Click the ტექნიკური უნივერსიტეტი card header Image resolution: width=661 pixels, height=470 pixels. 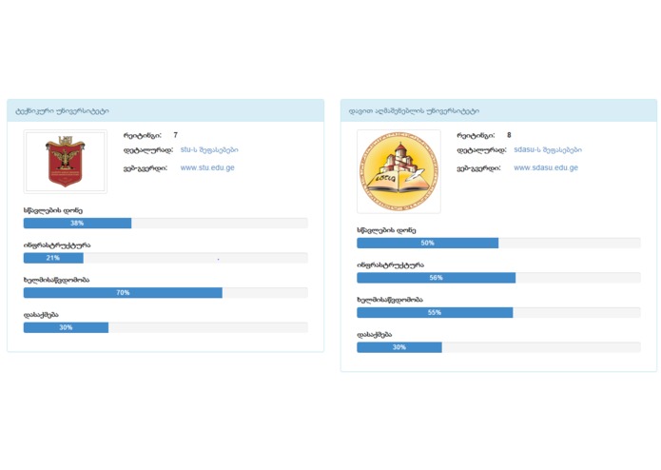(165, 111)
